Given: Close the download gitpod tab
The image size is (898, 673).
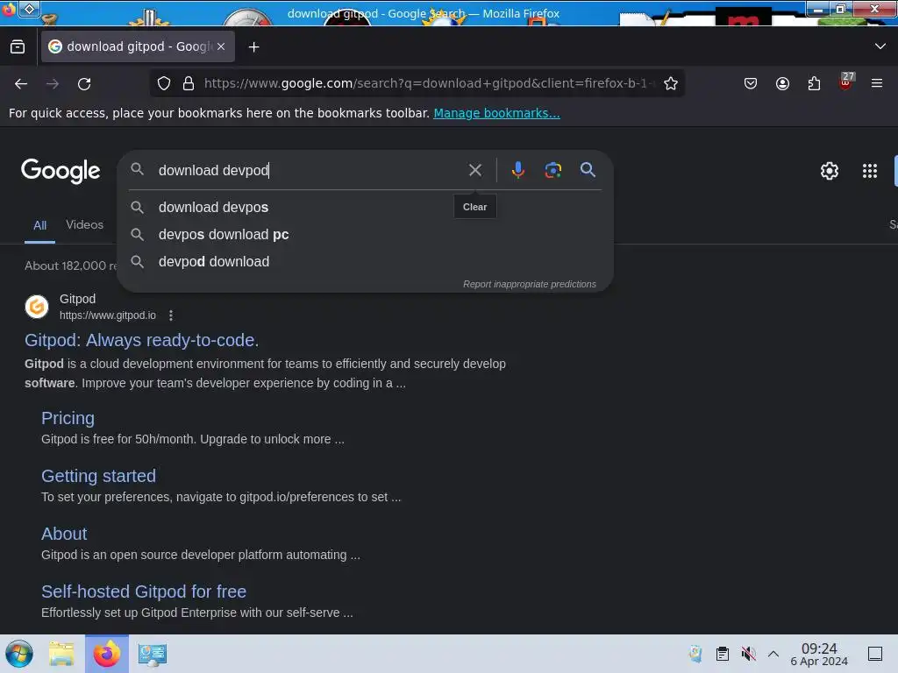Looking at the screenshot, I should [221, 46].
